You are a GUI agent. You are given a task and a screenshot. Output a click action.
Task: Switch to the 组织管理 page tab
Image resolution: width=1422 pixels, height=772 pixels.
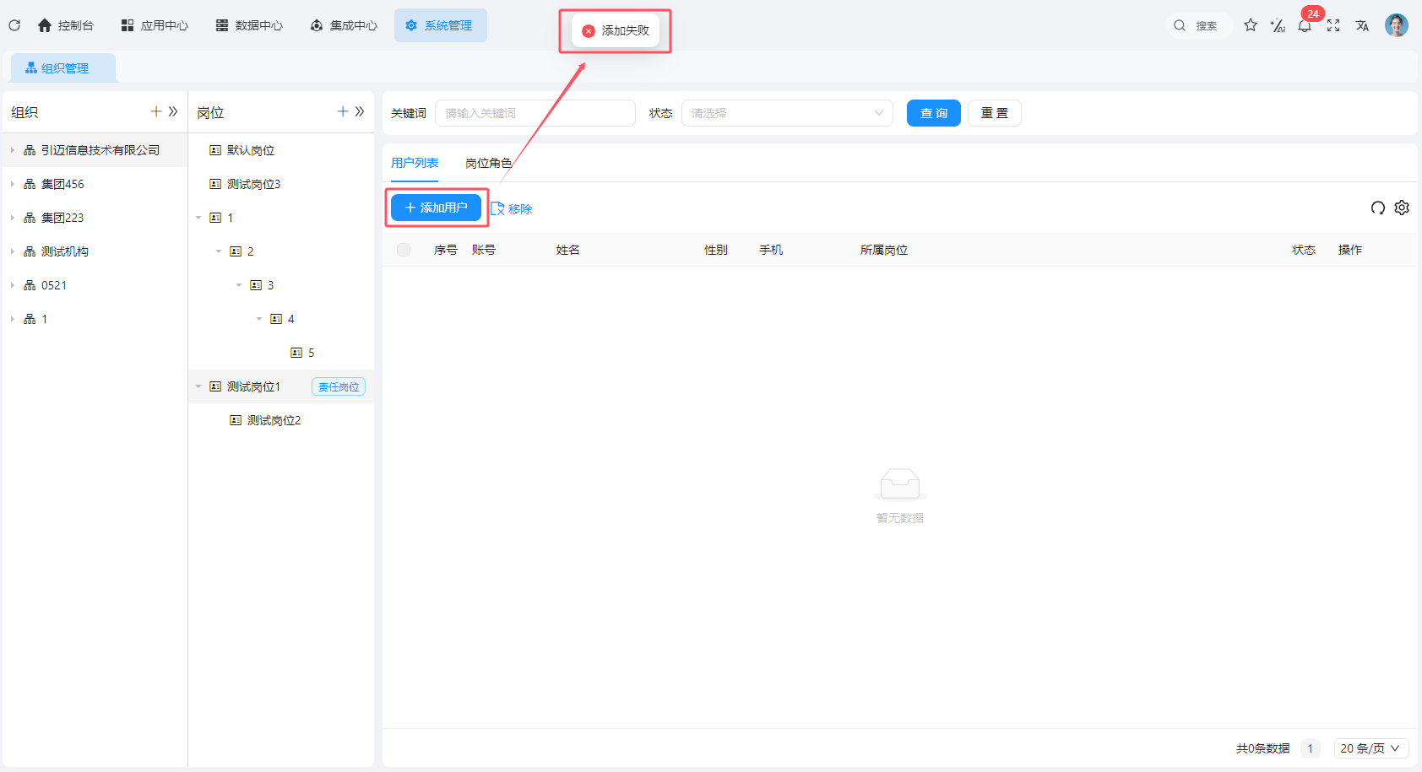pos(63,68)
